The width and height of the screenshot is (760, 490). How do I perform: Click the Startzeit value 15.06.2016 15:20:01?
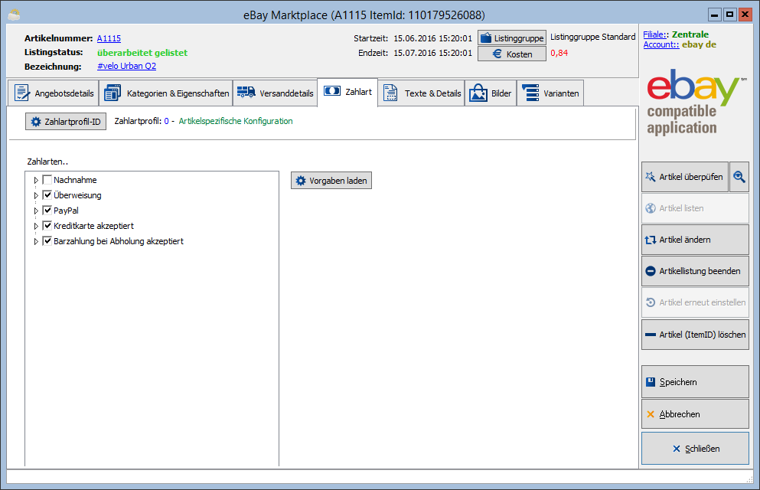pos(433,38)
